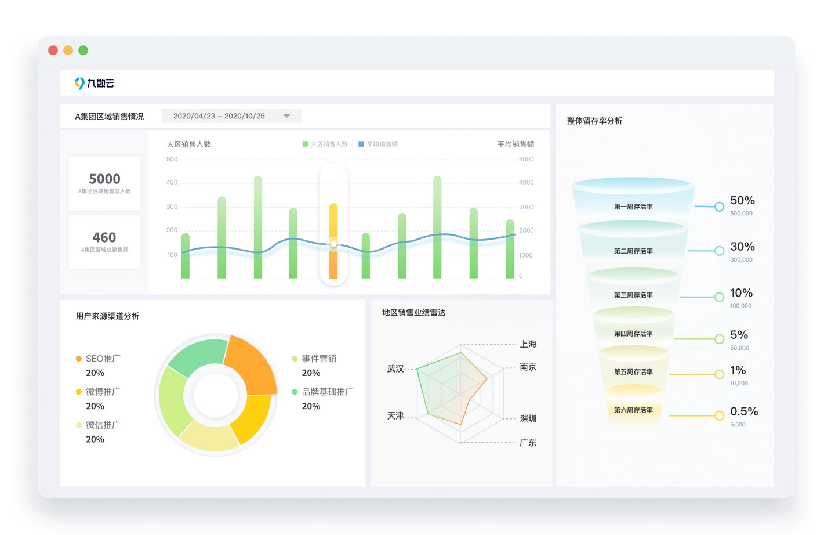Select the yellow 微博推广 legend dot

(x=79, y=392)
